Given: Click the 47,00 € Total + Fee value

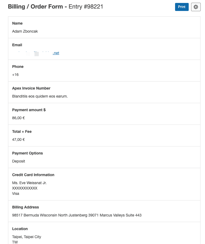Looking at the screenshot, I should pos(18,140).
